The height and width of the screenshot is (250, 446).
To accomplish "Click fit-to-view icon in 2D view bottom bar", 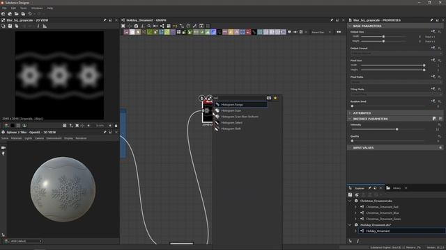I will 77,125.
